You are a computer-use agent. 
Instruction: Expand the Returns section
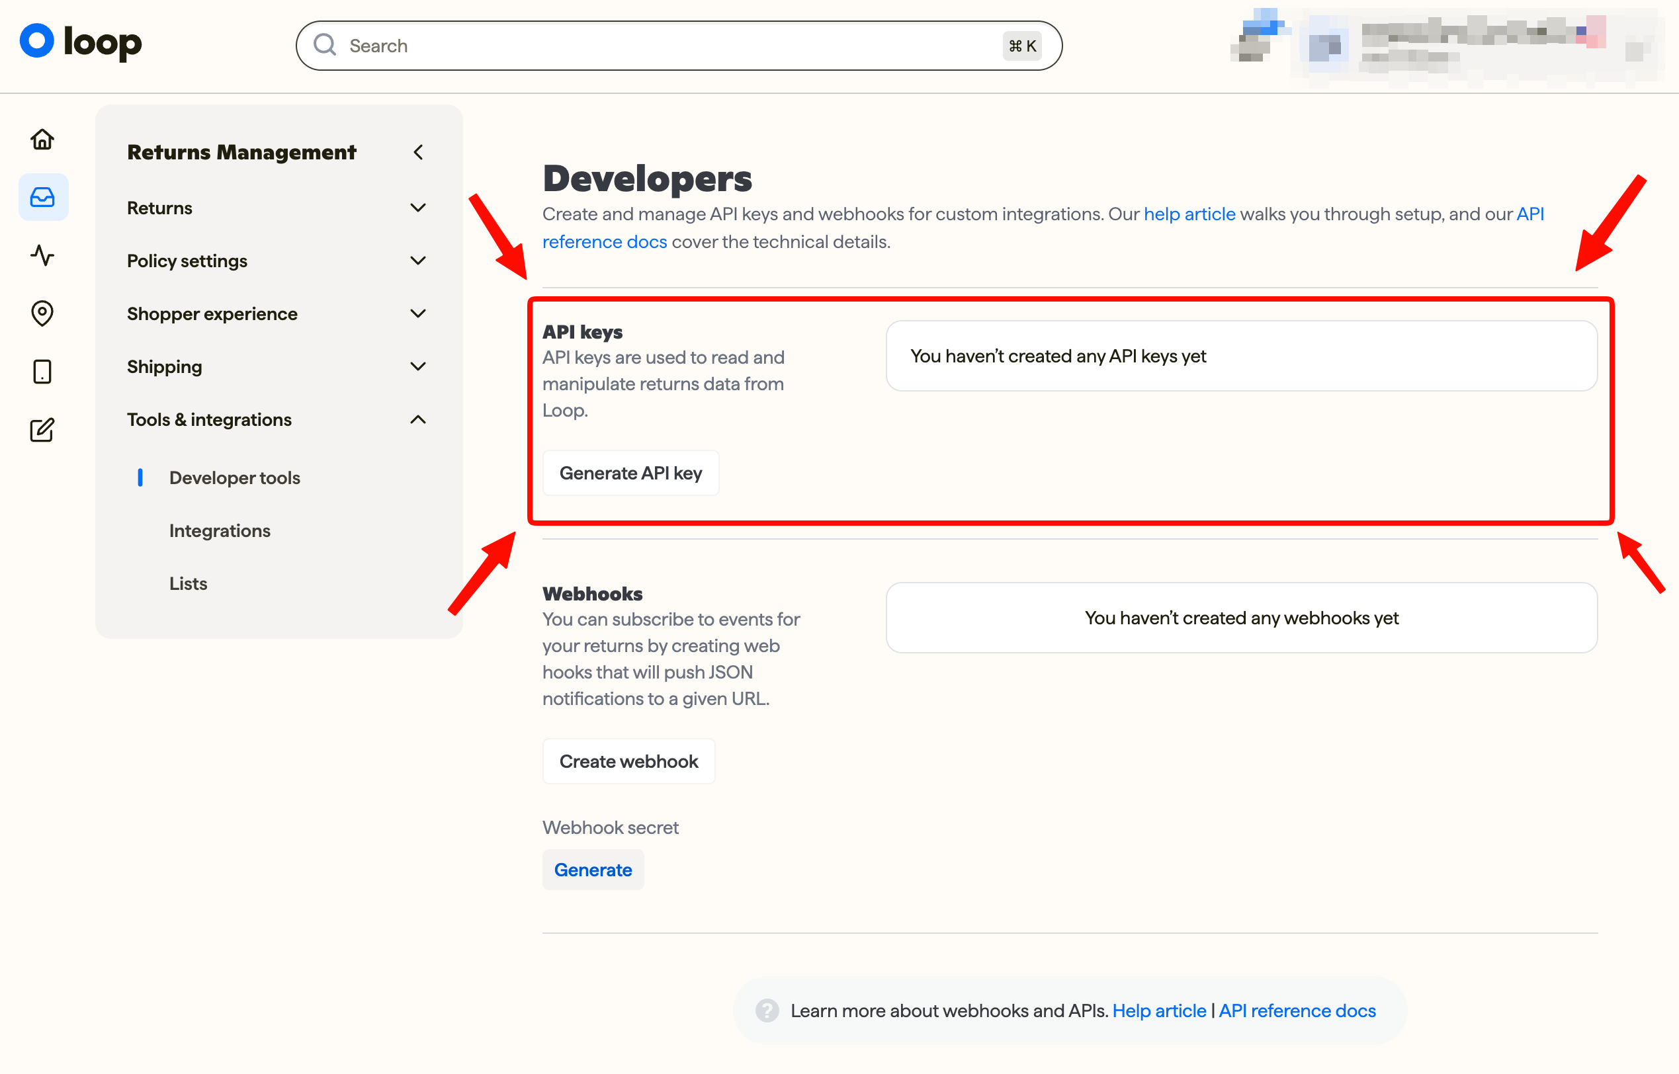pos(418,208)
